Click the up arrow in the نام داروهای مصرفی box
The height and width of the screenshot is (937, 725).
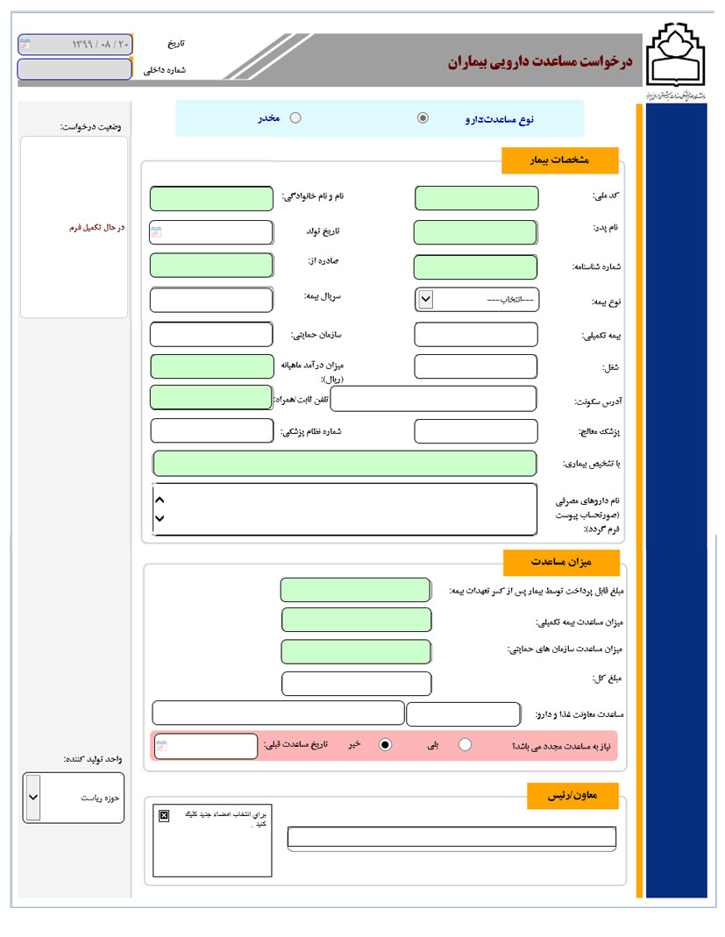click(x=160, y=500)
